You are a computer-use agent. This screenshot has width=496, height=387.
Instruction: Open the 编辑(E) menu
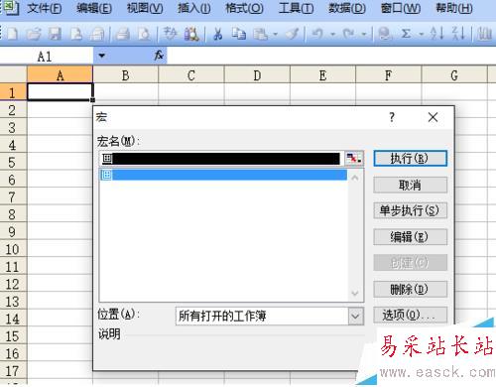point(94,8)
